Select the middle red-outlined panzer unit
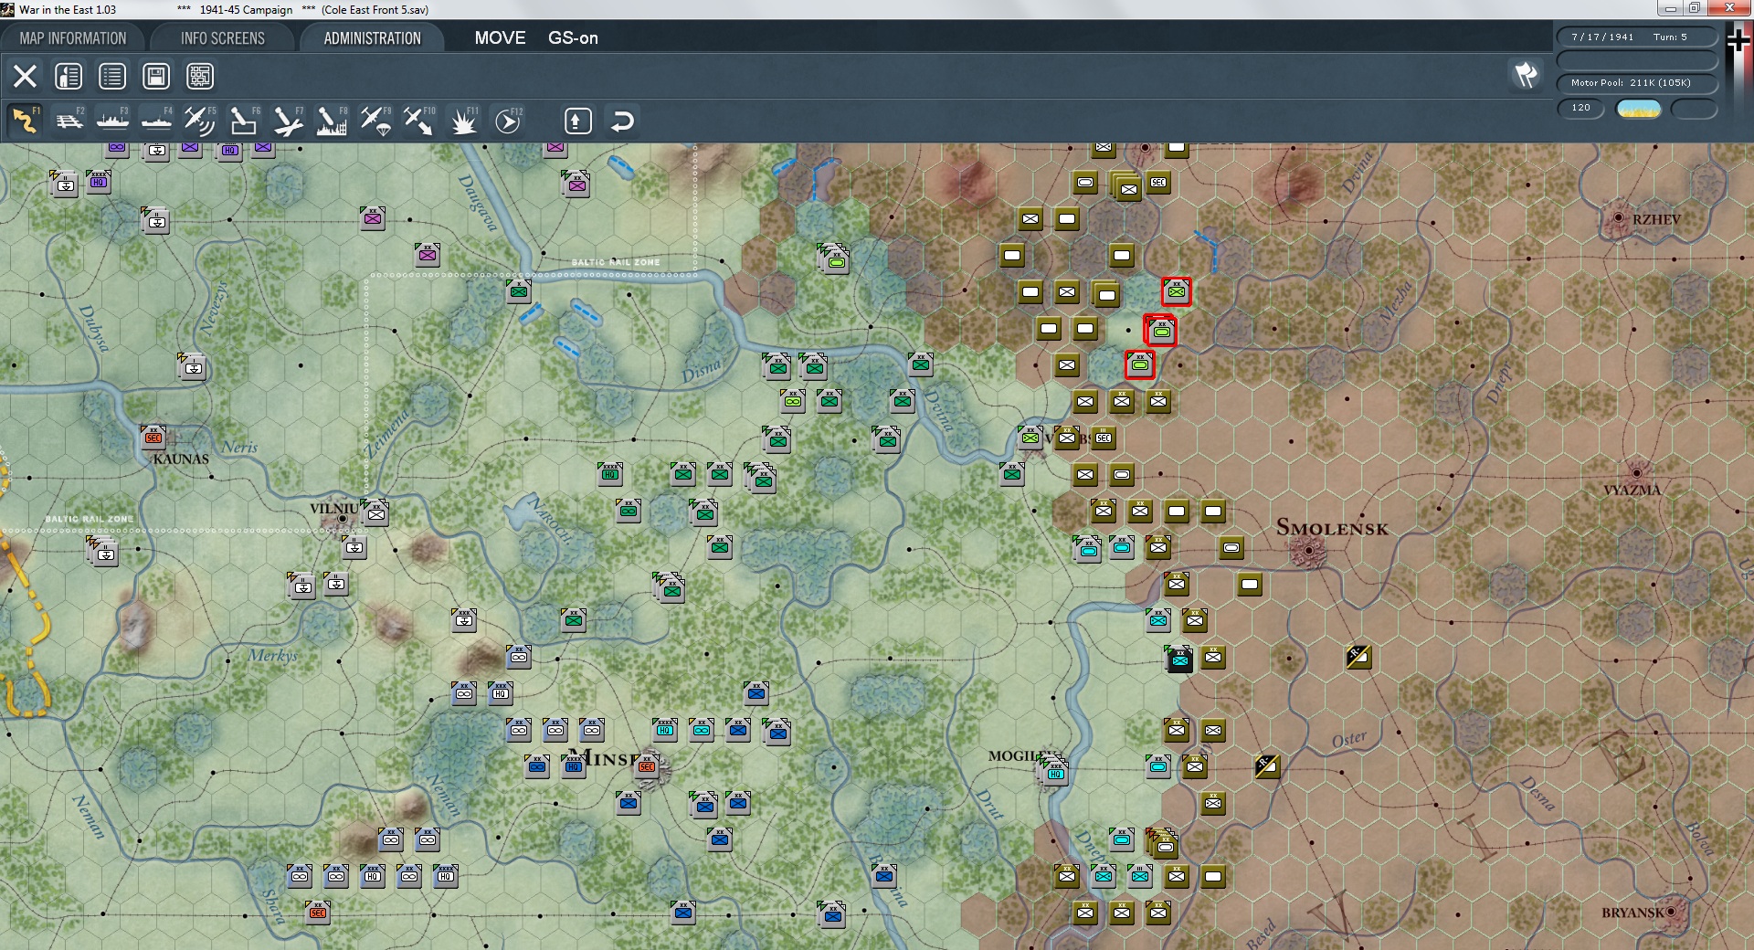This screenshot has width=1754, height=950. pyautogui.click(x=1161, y=331)
